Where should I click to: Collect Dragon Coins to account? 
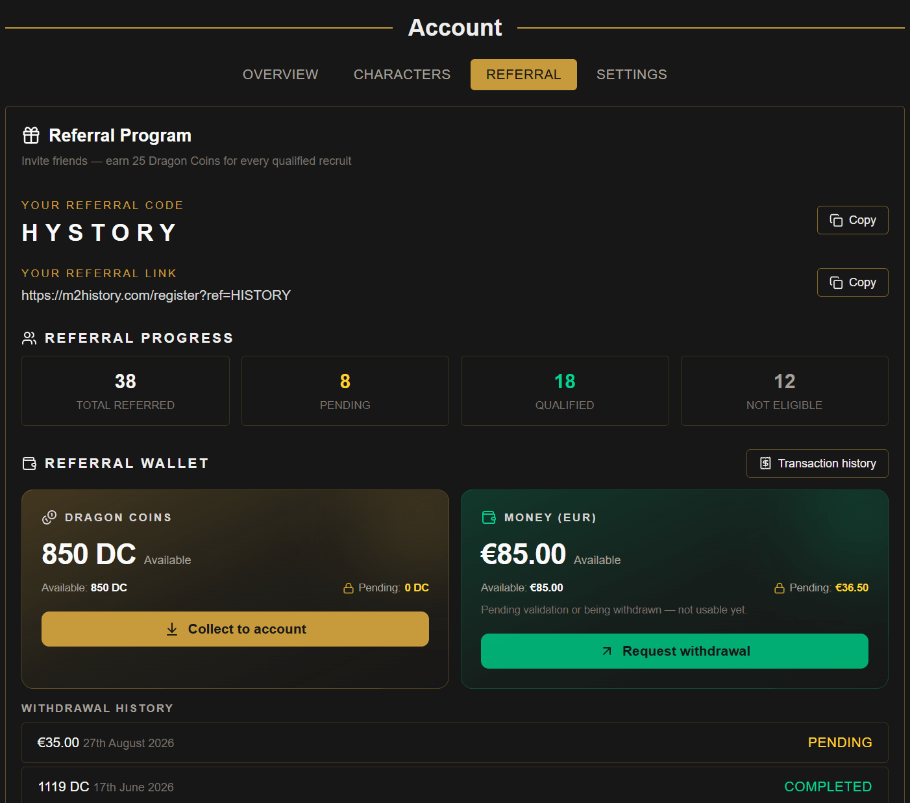(x=235, y=629)
